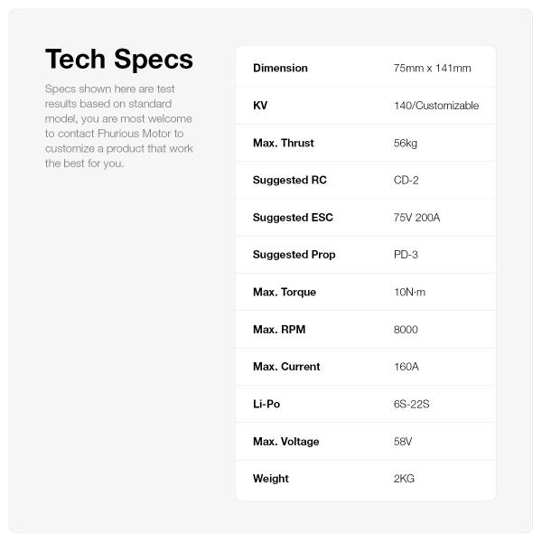Select the Suggested RC label
542x542 pixels.
coord(289,181)
